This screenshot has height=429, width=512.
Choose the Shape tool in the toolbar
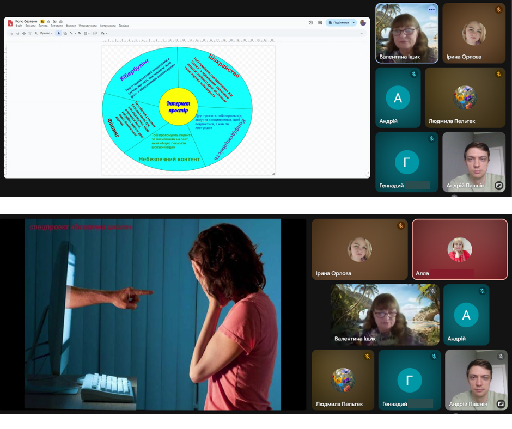click(x=65, y=33)
